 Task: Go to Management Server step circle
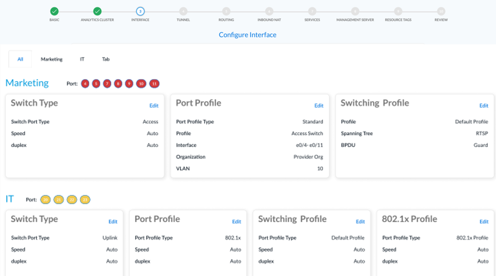[x=355, y=11]
